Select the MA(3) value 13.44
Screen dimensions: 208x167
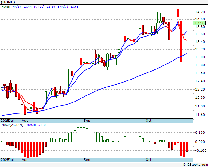[28, 7]
